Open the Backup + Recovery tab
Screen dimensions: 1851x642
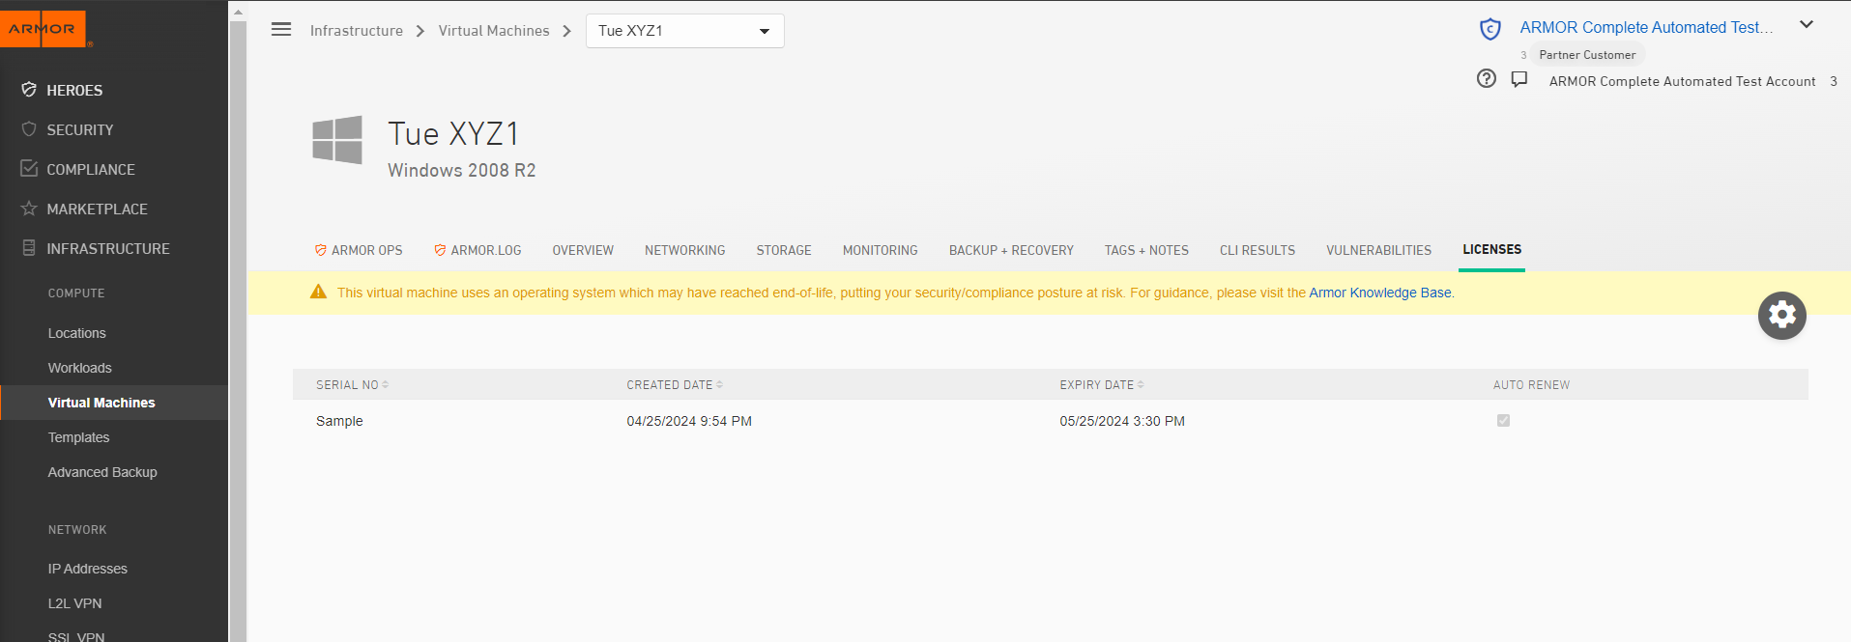[1011, 250]
